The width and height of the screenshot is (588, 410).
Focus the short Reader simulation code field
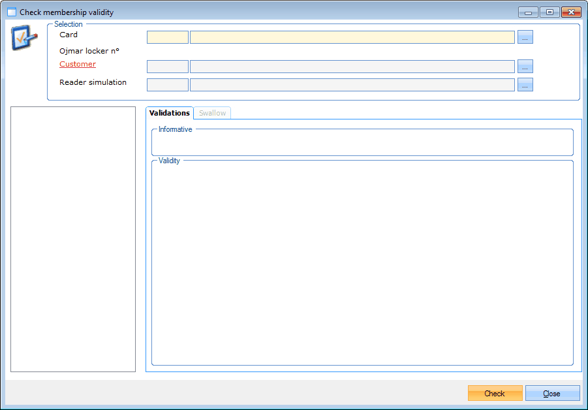(x=168, y=85)
